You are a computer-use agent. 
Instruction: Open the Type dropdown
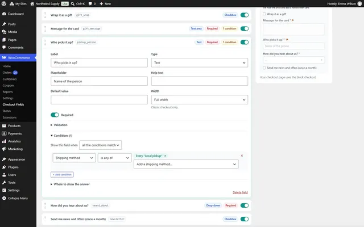pyautogui.click(x=200, y=63)
